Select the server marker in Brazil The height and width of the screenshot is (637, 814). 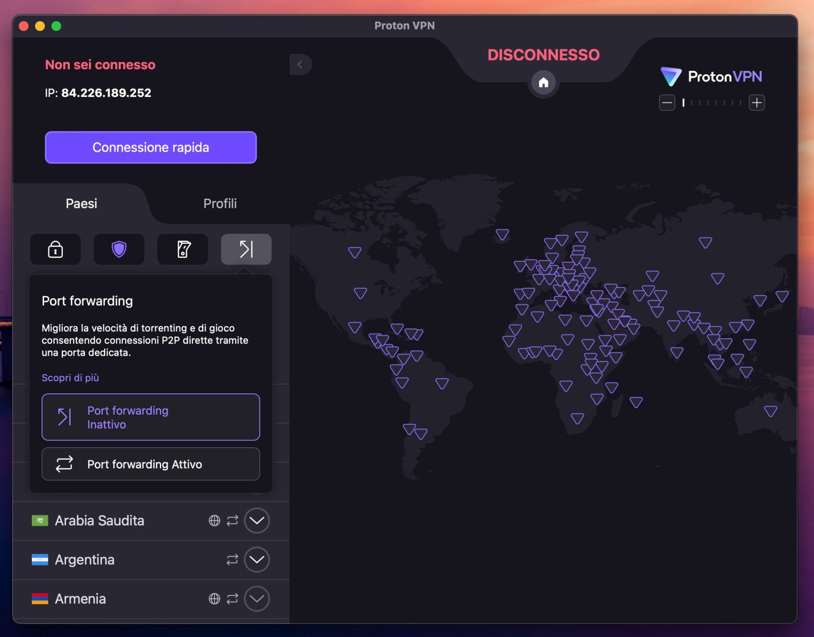pos(442,383)
